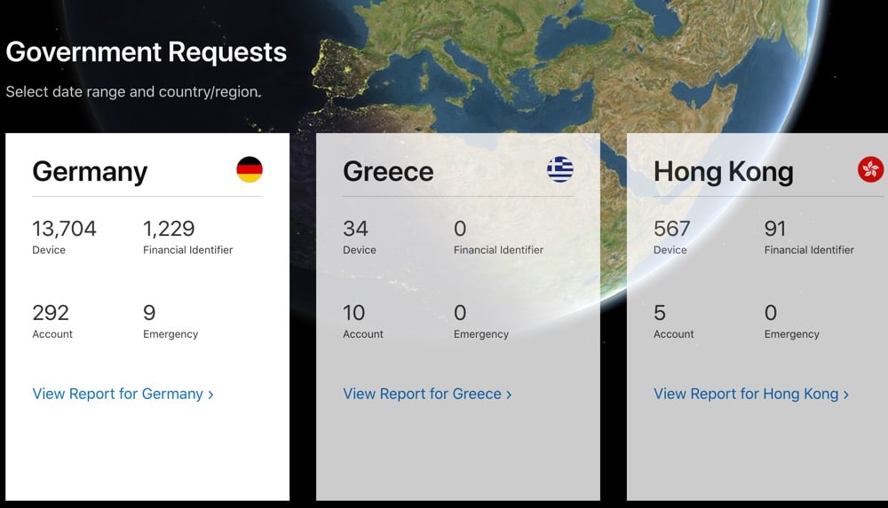Click Germany's 292 Account count

click(x=51, y=312)
